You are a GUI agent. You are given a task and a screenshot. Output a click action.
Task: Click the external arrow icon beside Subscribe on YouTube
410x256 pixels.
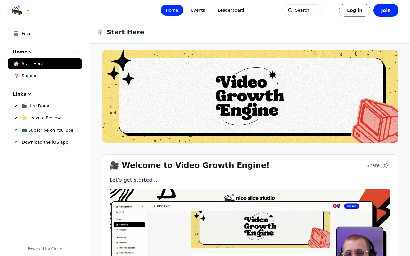coord(16,130)
